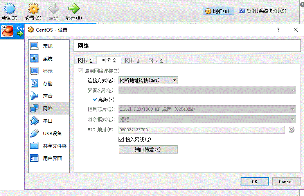Click the help question mark icon
The height and width of the screenshot is (196, 304).
pyautogui.click(x=278, y=30)
